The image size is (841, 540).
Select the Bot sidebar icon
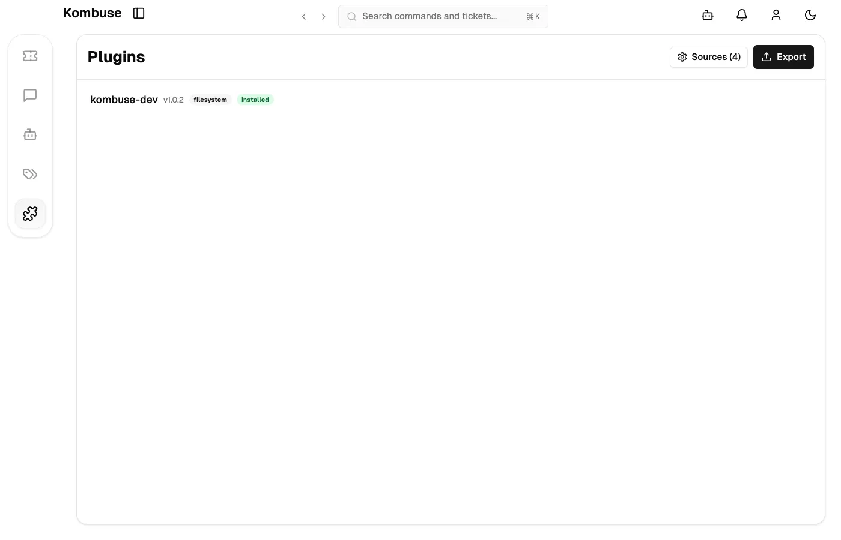coord(30,134)
